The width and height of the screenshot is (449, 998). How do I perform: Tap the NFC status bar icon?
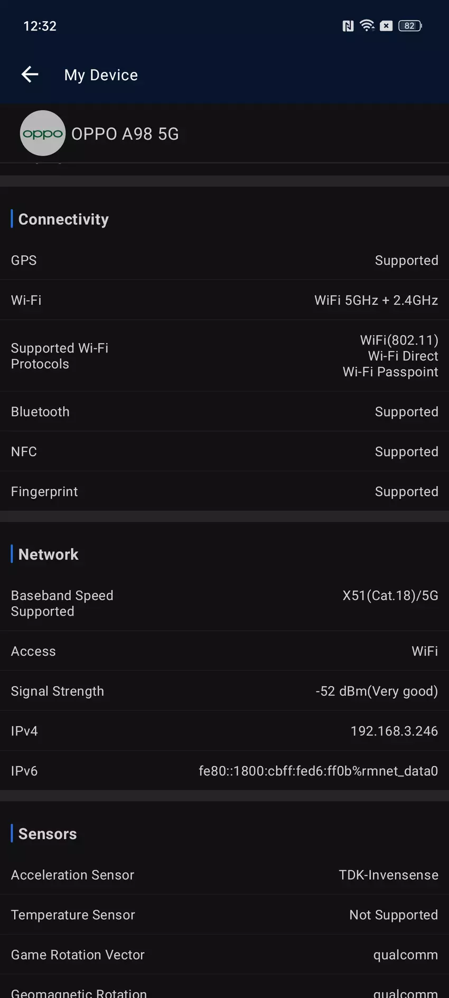pos(348,26)
